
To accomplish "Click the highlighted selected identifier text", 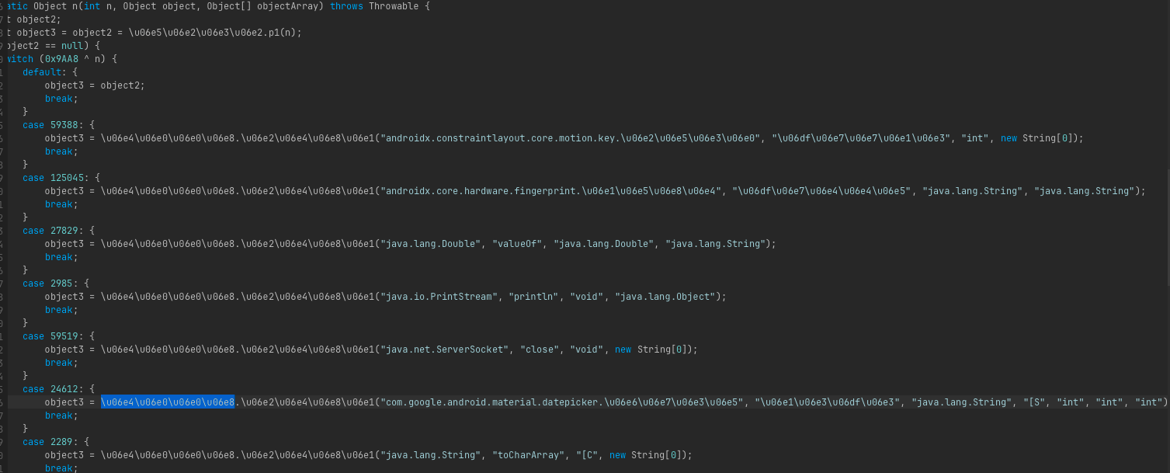I will click(168, 402).
